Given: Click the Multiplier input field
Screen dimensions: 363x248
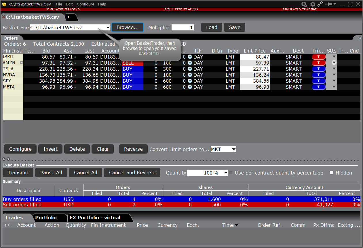Looking at the screenshot, I should (x=183, y=28).
